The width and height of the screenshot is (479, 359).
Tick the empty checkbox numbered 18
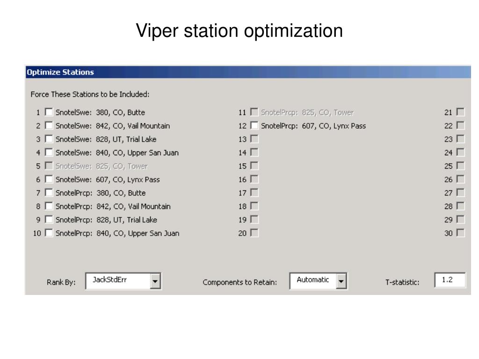254,206
